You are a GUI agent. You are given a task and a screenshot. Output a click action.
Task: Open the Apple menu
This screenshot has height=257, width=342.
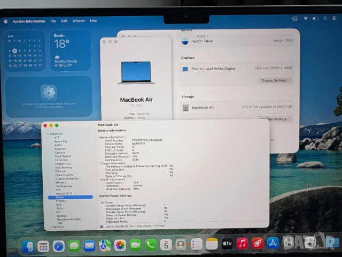pos(6,21)
